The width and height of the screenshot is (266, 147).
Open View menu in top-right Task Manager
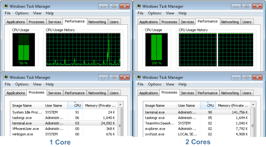pos(170,13)
